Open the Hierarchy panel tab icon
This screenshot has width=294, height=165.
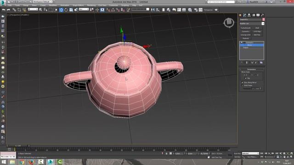[x=249, y=15]
